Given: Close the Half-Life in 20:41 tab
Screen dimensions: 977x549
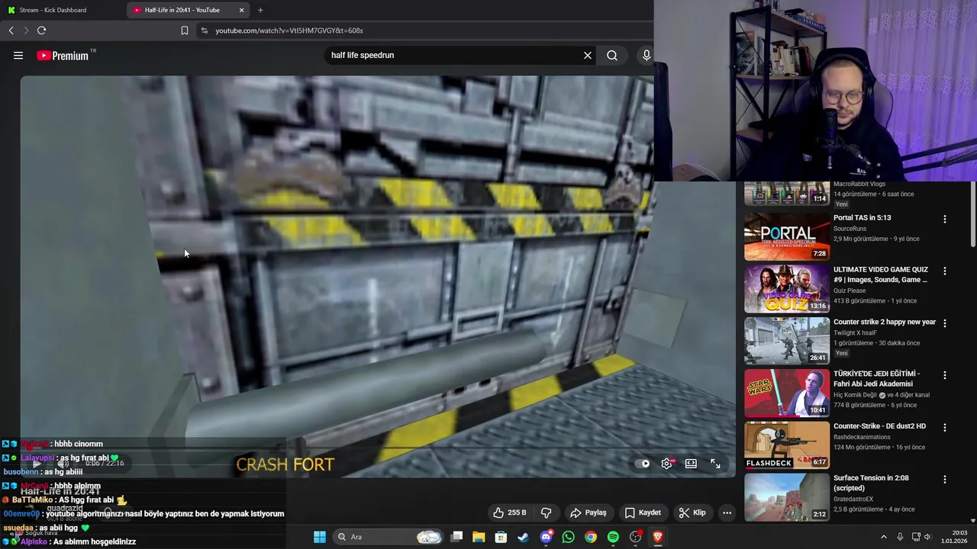Looking at the screenshot, I should point(242,10).
